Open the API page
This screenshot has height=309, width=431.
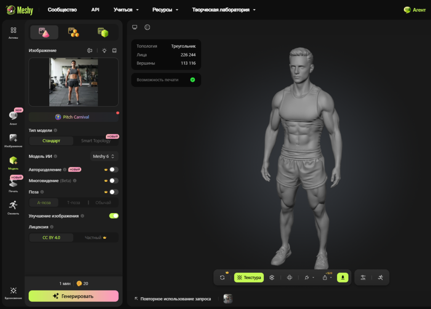(95, 10)
